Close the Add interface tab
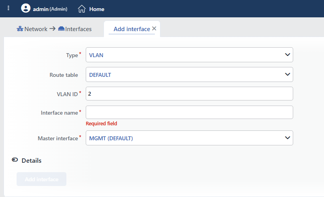Image resolution: width=324 pixels, height=197 pixels. pos(154,28)
